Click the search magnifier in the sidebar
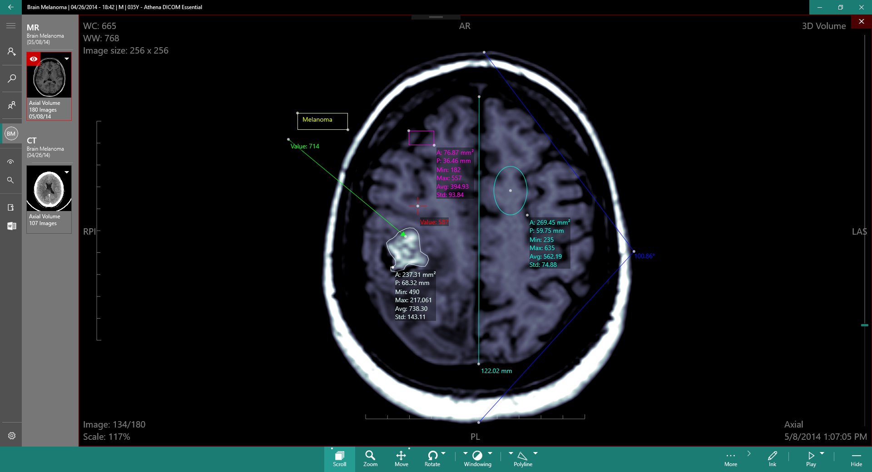This screenshot has width=872, height=472. click(11, 79)
